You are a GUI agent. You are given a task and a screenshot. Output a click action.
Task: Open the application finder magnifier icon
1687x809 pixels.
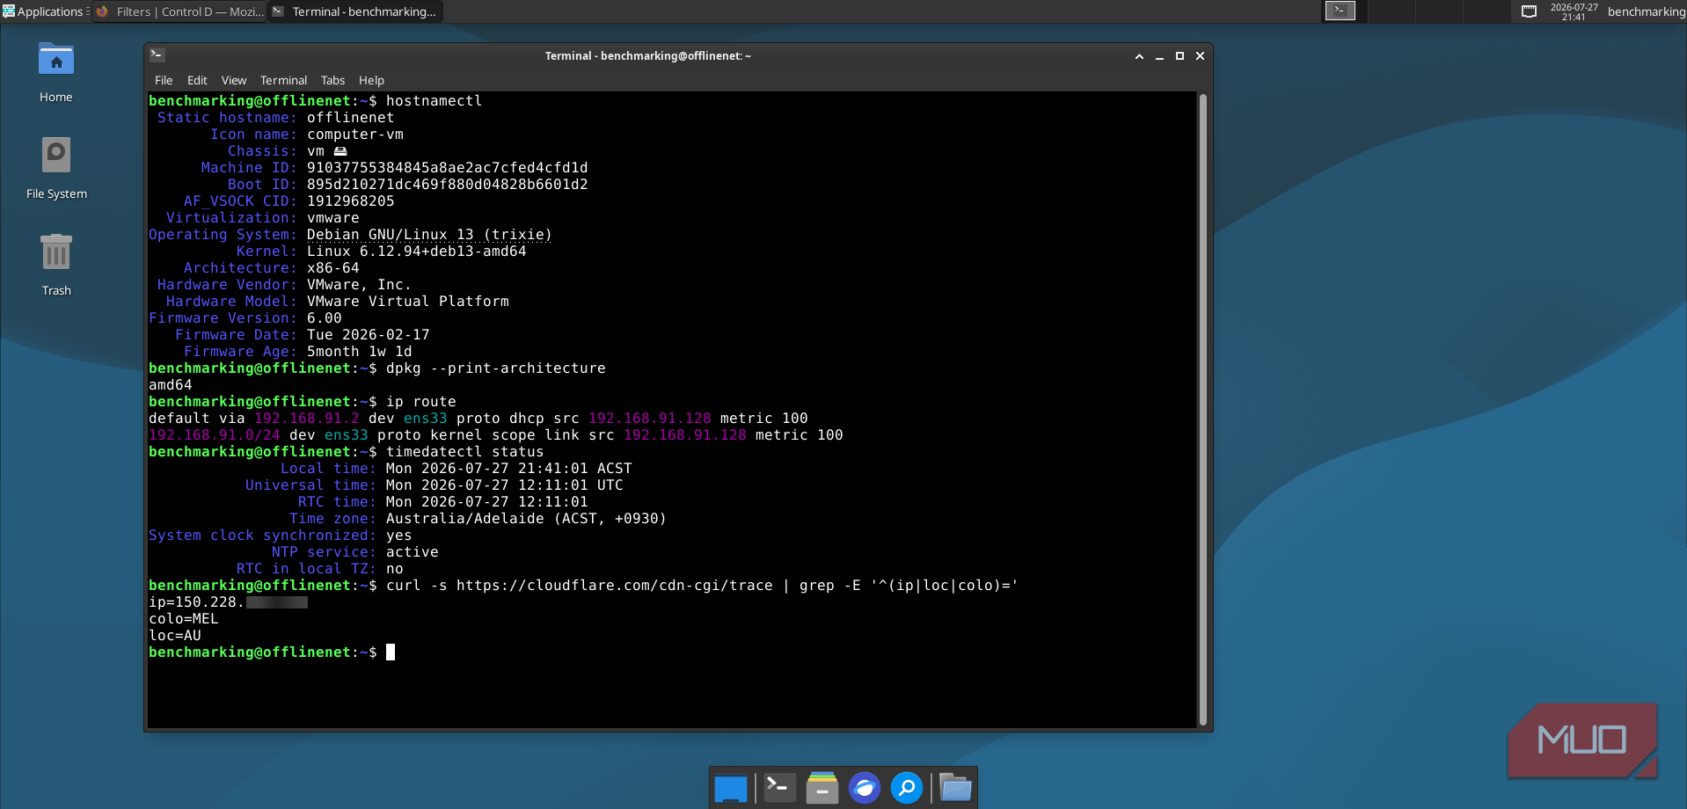pyautogui.click(x=907, y=788)
